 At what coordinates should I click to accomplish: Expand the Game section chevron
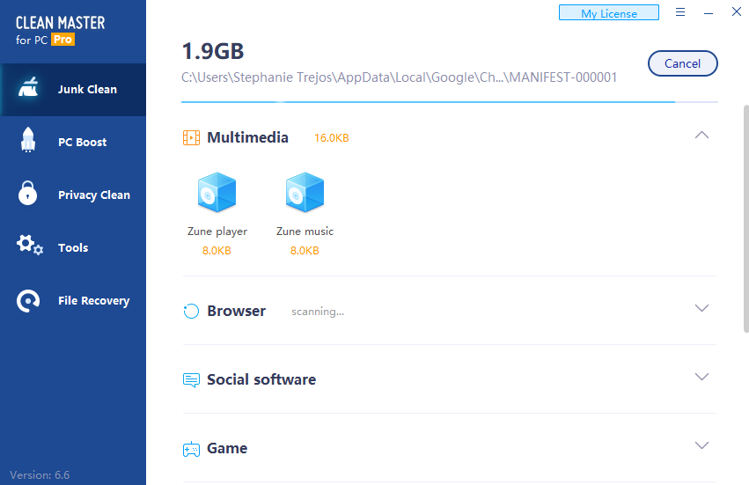701,445
